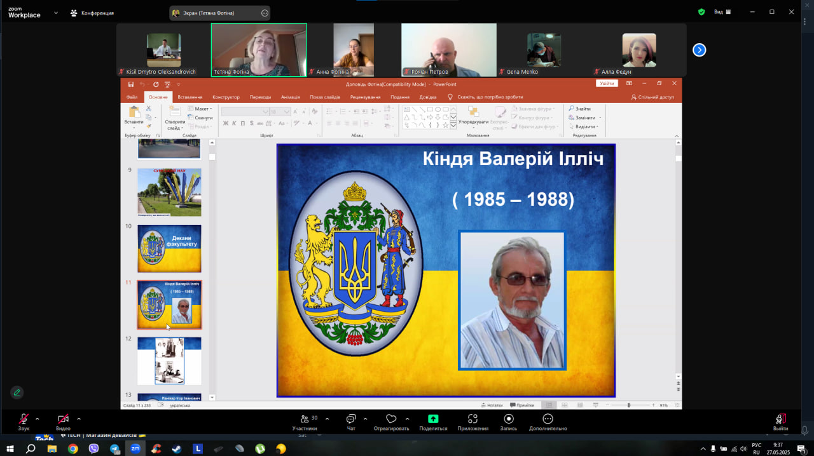Switch to Reading view in status bar
Viewport: 814px width, 456px height.
(581, 405)
